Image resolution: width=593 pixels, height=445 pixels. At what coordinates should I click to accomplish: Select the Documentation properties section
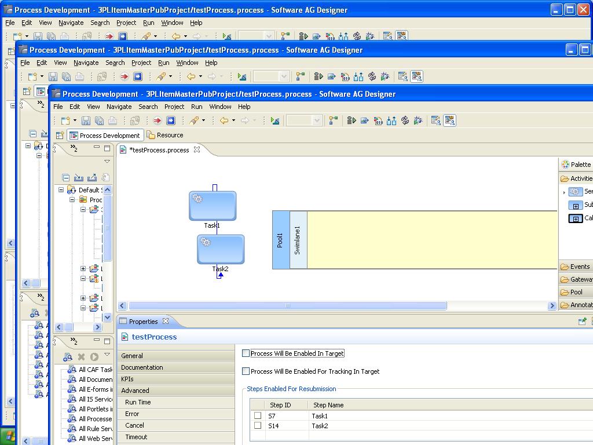tap(176, 367)
